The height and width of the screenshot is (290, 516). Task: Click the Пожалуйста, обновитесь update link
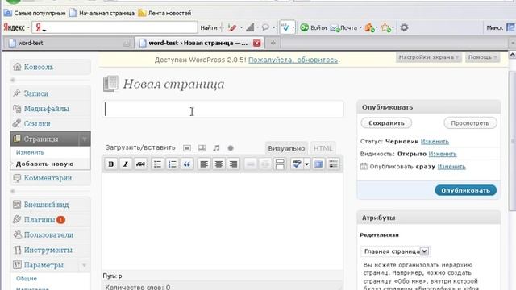coord(293,60)
